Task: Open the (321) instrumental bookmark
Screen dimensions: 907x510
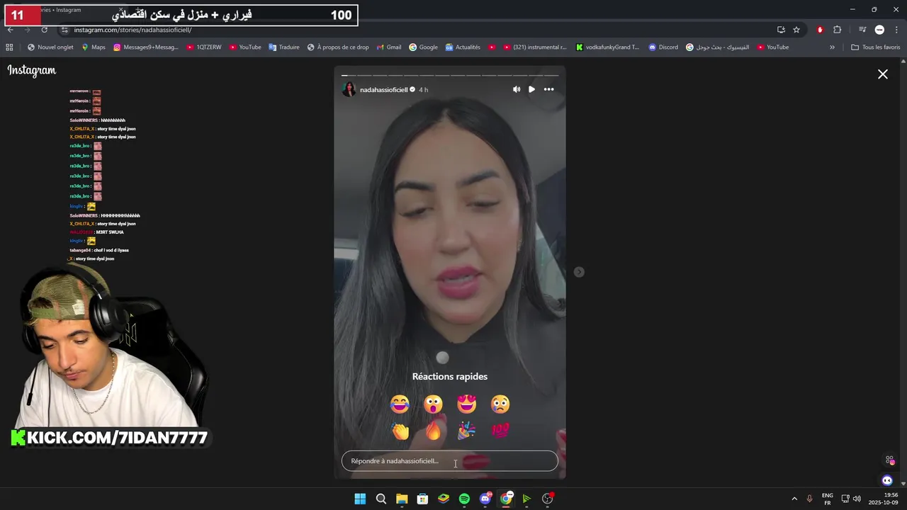Action: tap(535, 47)
